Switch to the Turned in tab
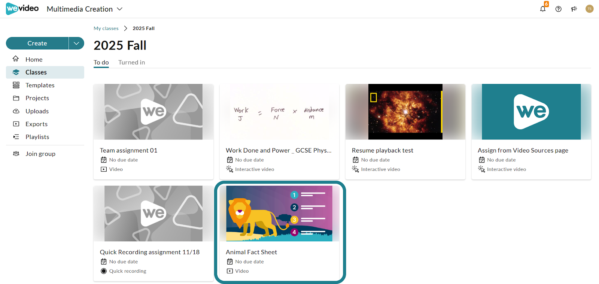The image size is (599, 284). (x=132, y=62)
